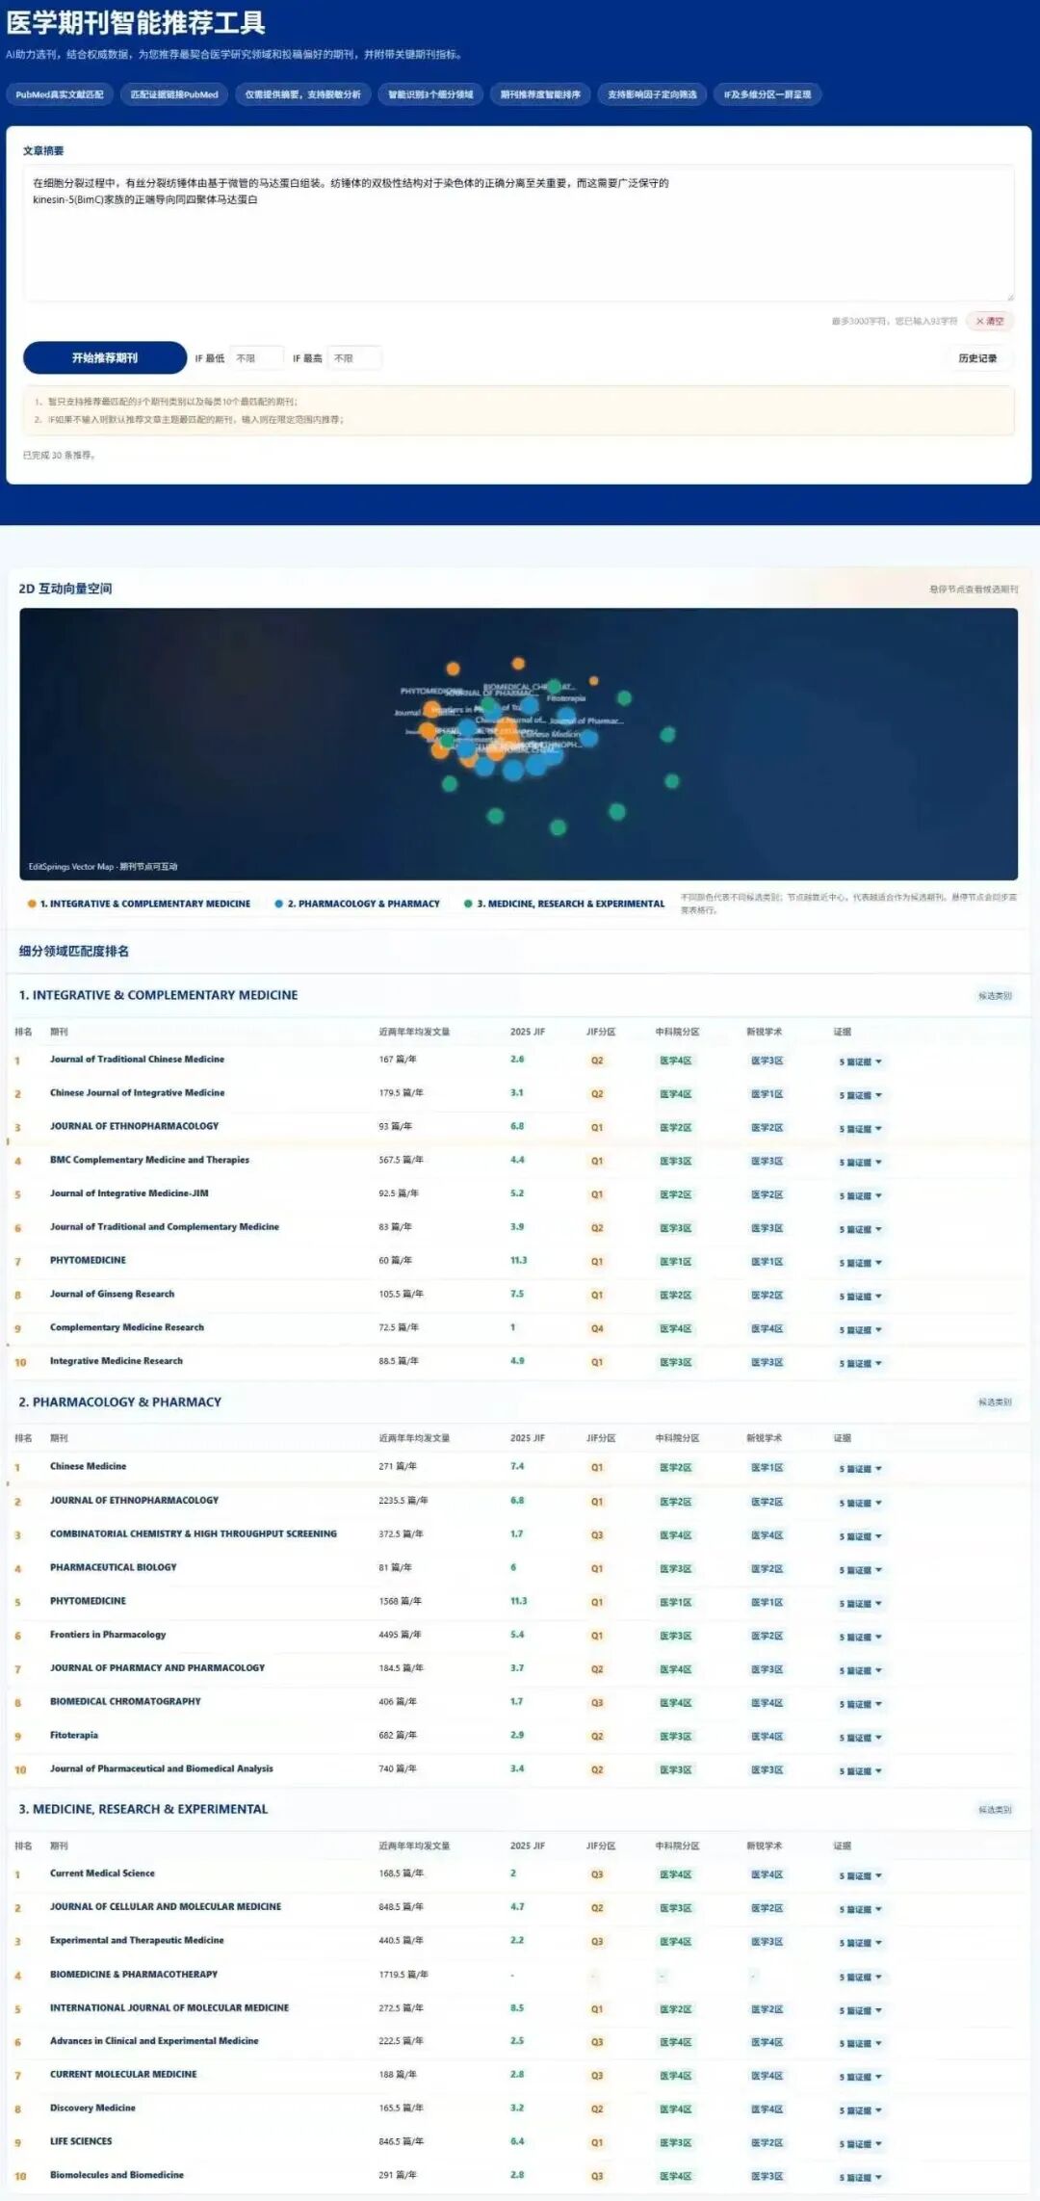Click the 2D 互动向量空间 panel title
Viewport: 1040px width, 2201px height.
pyautogui.click(x=65, y=589)
